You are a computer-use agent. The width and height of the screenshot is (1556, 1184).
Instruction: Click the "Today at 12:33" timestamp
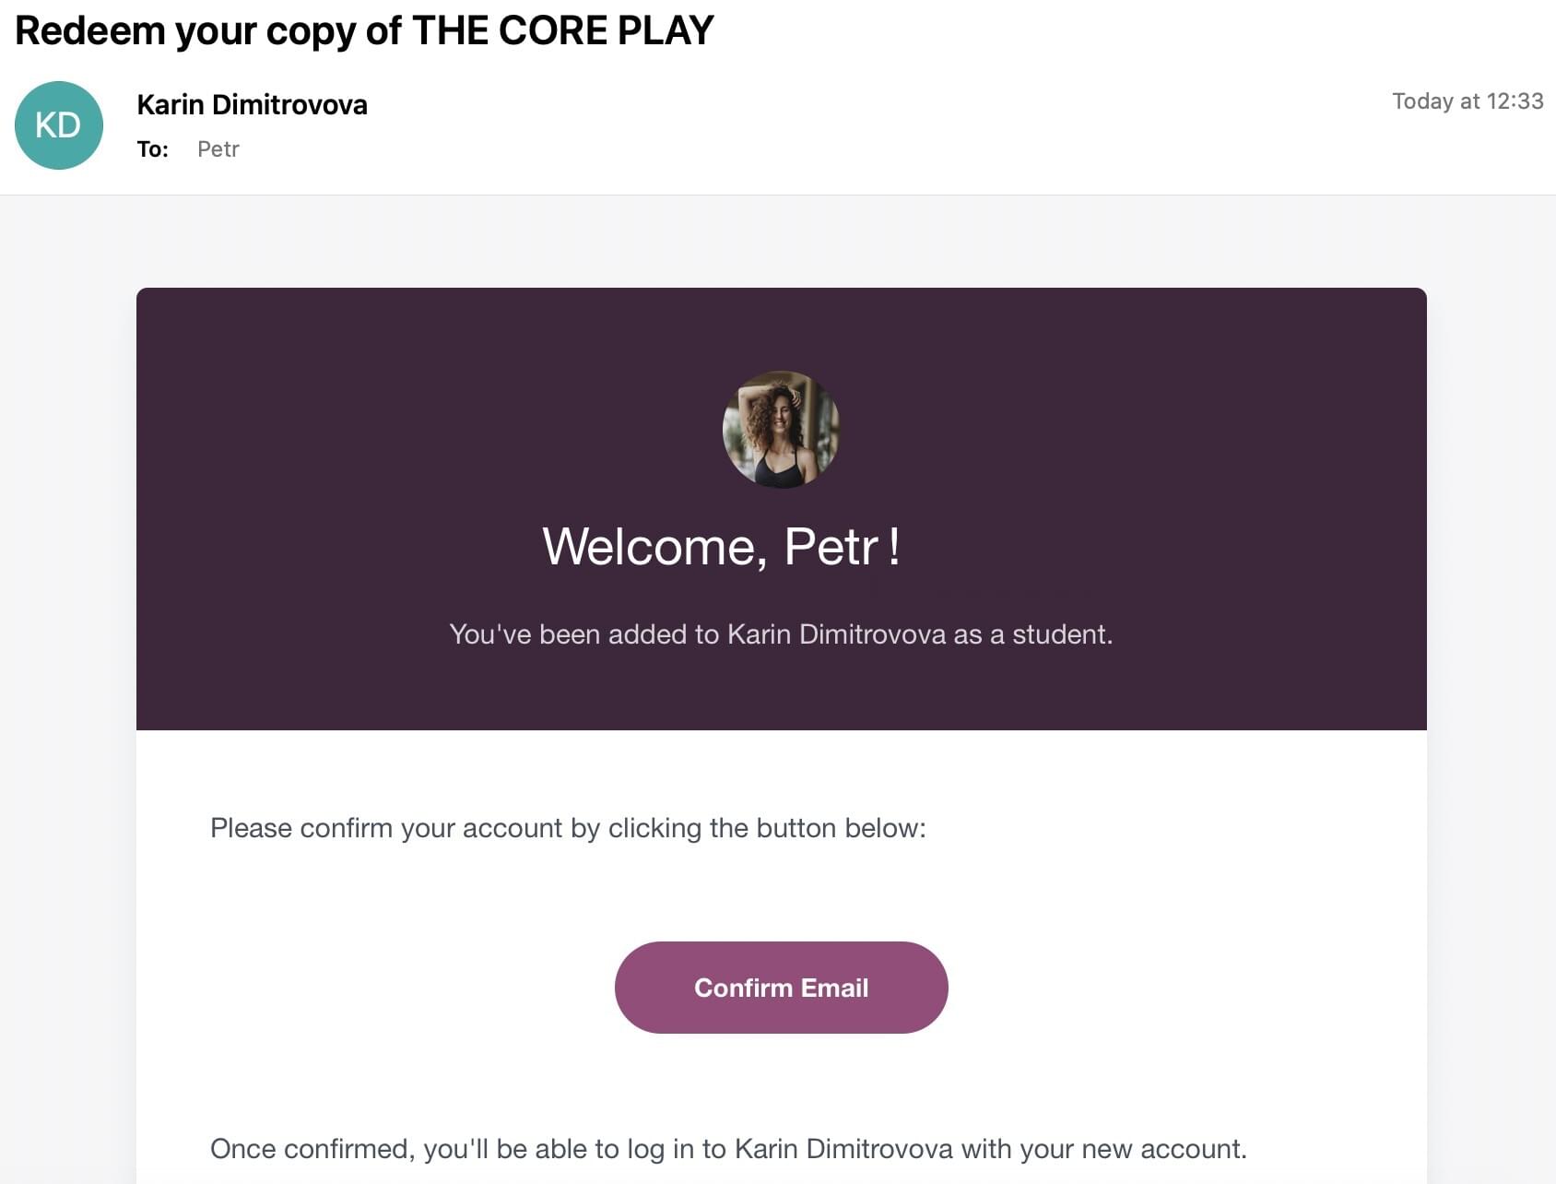1467,101
